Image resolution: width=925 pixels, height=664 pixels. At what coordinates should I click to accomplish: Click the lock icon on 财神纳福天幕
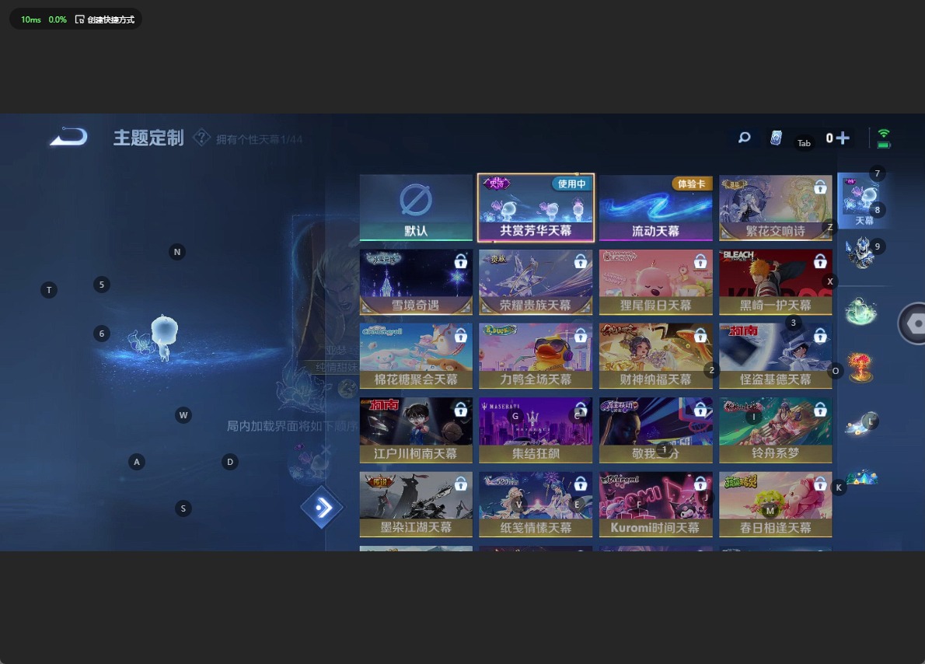click(x=700, y=335)
